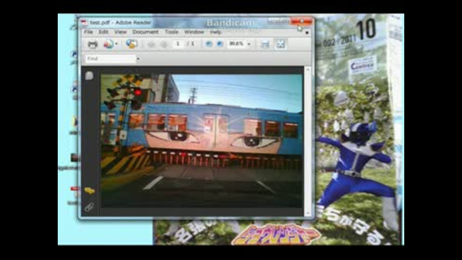The height and width of the screenshot is (260, 462).
Task: Expand the collaborate icon dropdown arrow
Action: (116, 44)
